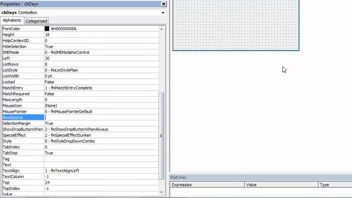Click the Watches panel title bar
The image size is (352, 198).
coord(261,177)
